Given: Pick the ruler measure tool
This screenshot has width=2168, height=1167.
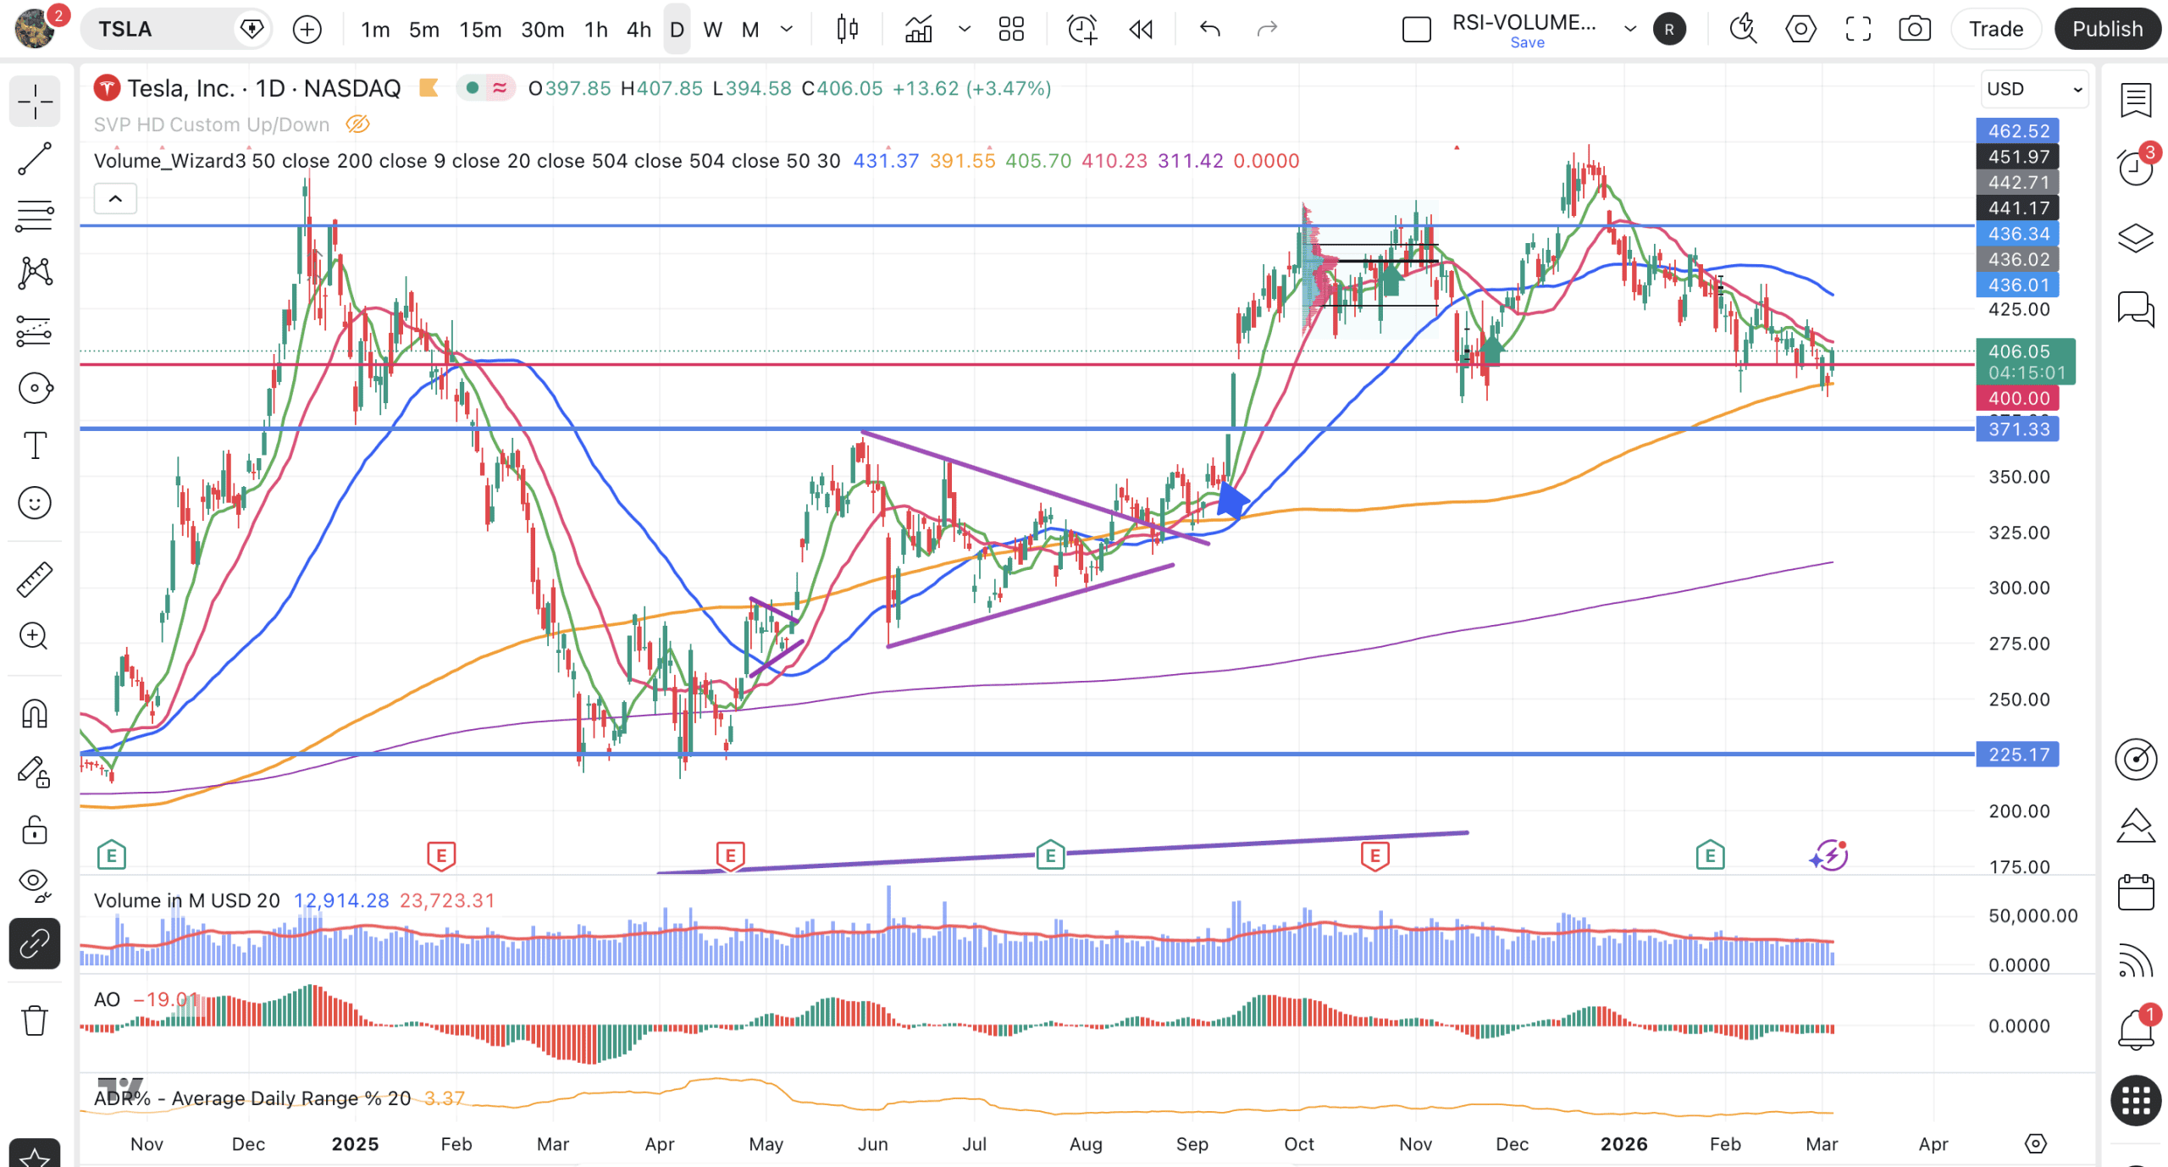Looking at the screenshot, I should pos(35,579).
